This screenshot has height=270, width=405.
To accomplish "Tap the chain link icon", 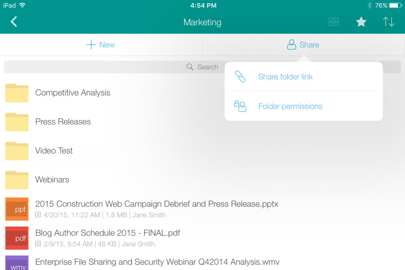I will pyautogui.click(x=240, y=77).
